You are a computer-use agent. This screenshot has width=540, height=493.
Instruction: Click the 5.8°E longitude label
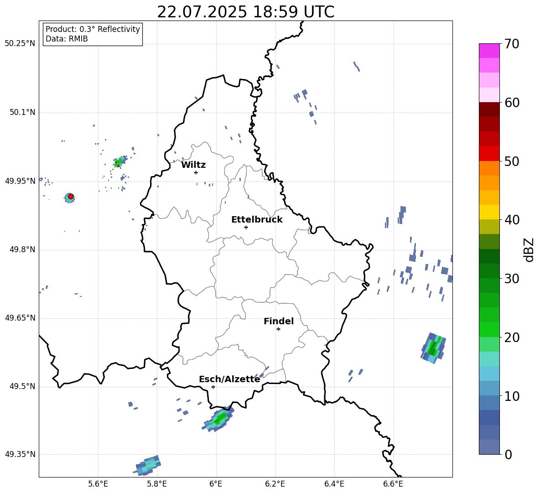[x=157, y=484]
